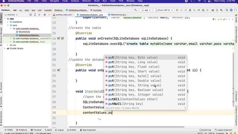Collapse the java folder
The image size is (238, 134).
(x=8, y=25)
